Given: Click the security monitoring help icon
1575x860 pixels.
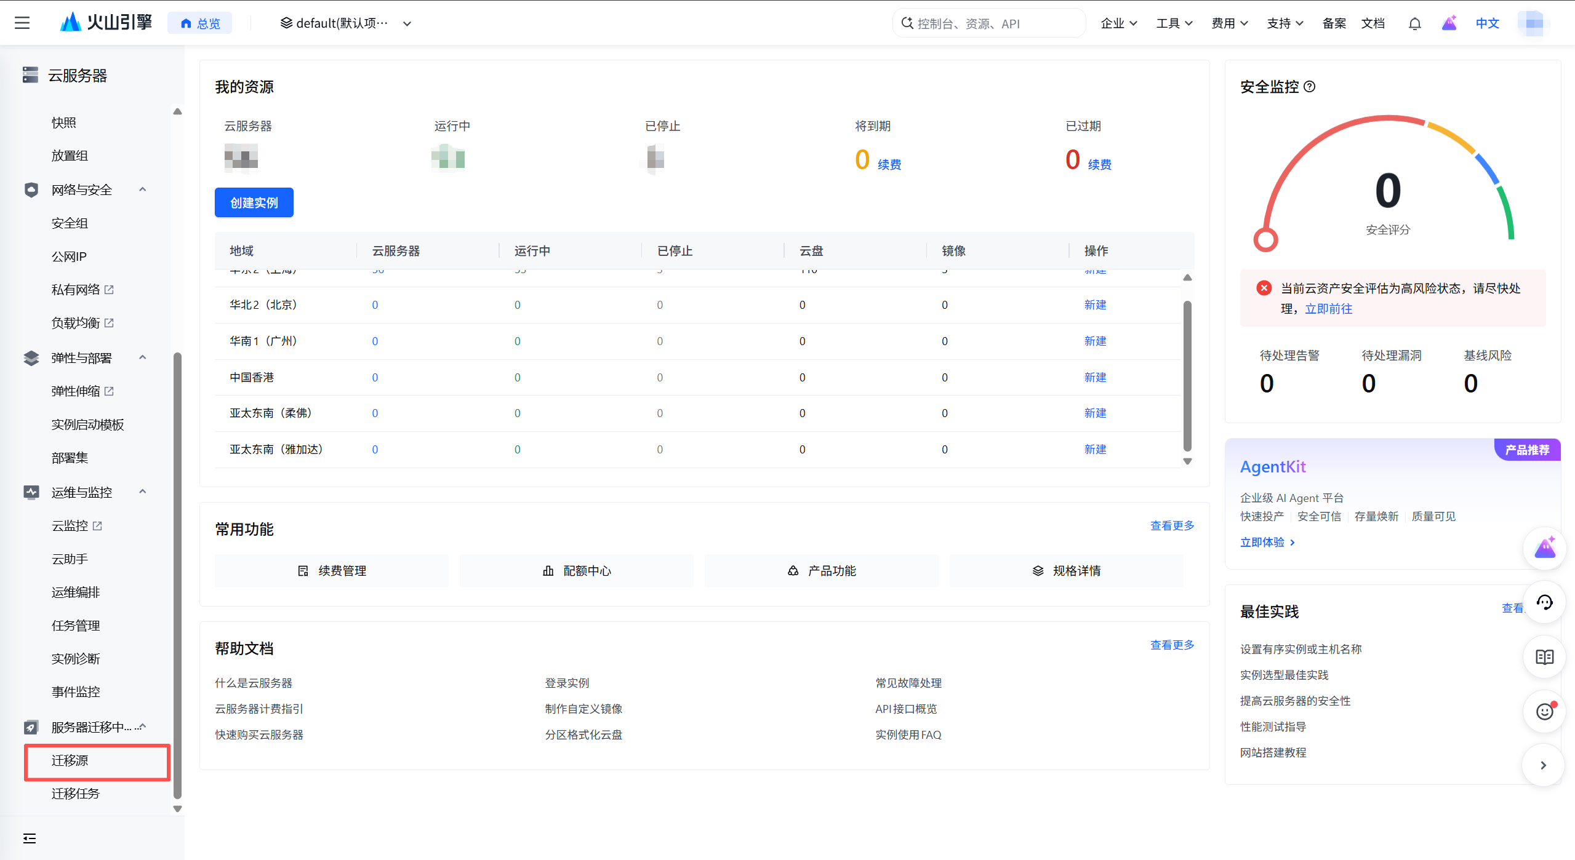Looking at the screenshot, I should coord(1310,87).
